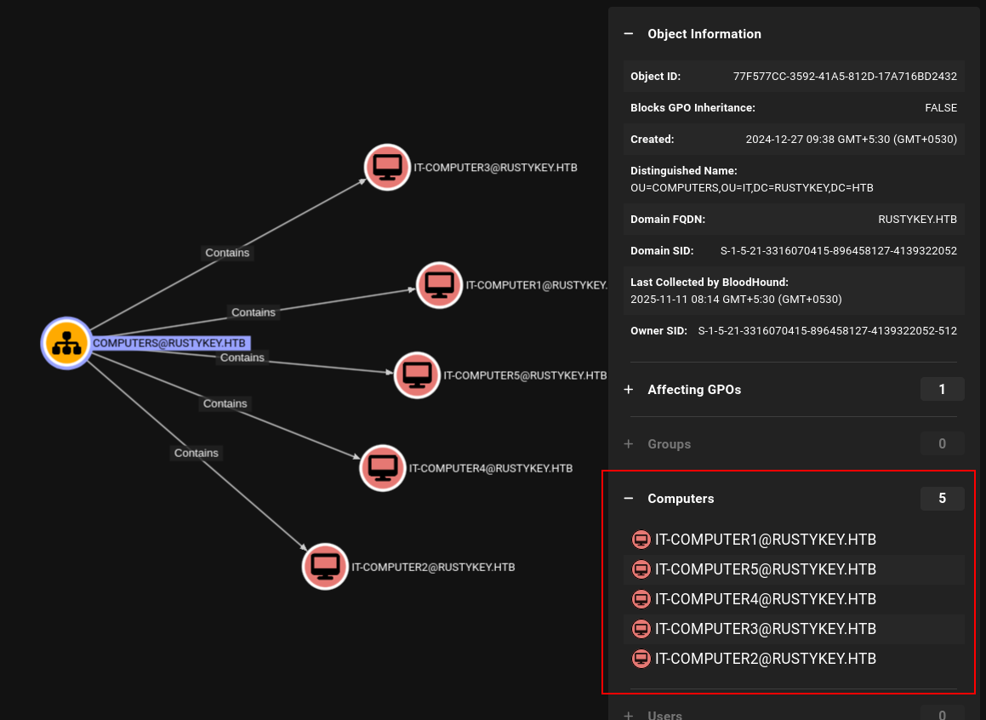Screen dimensions: 986x720
Task: Open IT-COMPUTER3@RUSTYKEY.HTB from Computers list
Action: pyautogui.click(x=766, y=629)
